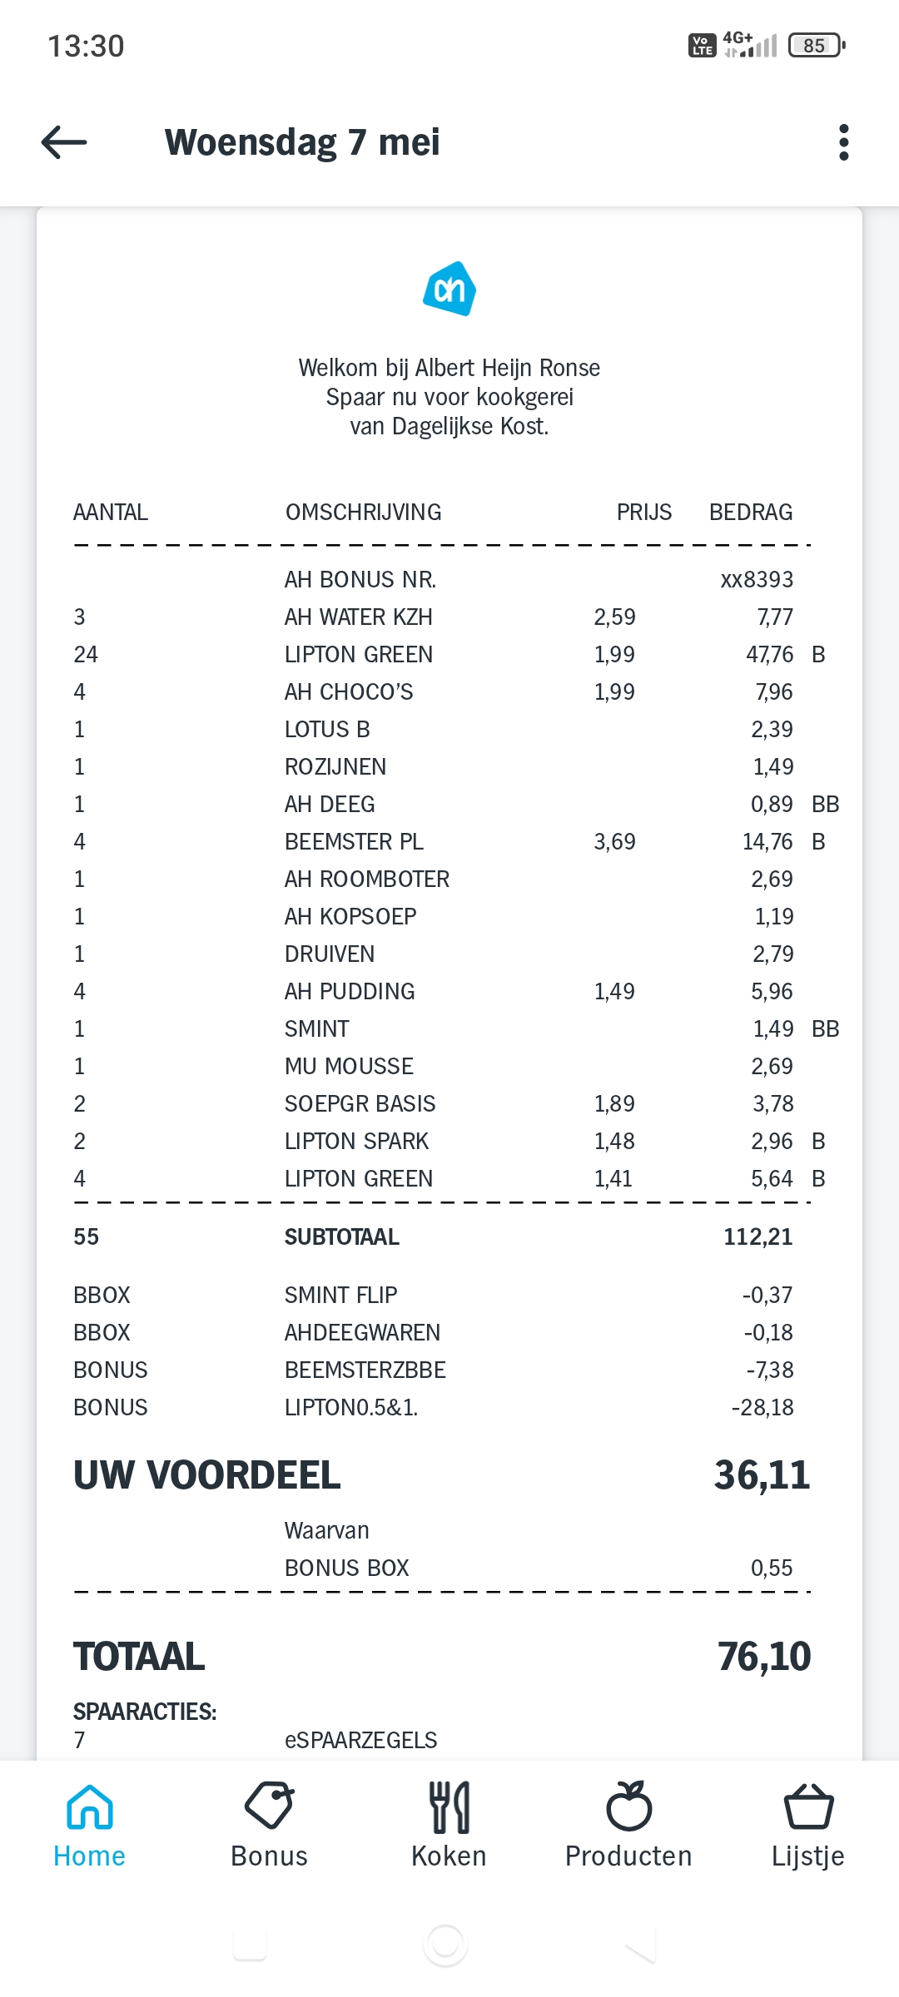Viewport: 899px width, 1997px height.
Task: Tap the battery indicator in status bar
Action: [x=817, y=45]
